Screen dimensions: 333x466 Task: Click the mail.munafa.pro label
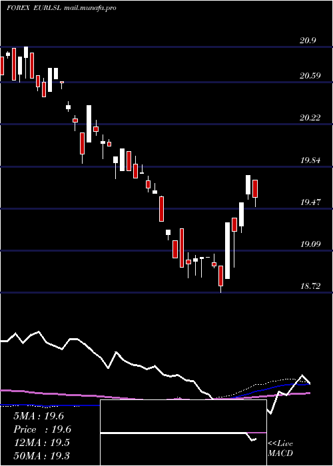[90, 8]
